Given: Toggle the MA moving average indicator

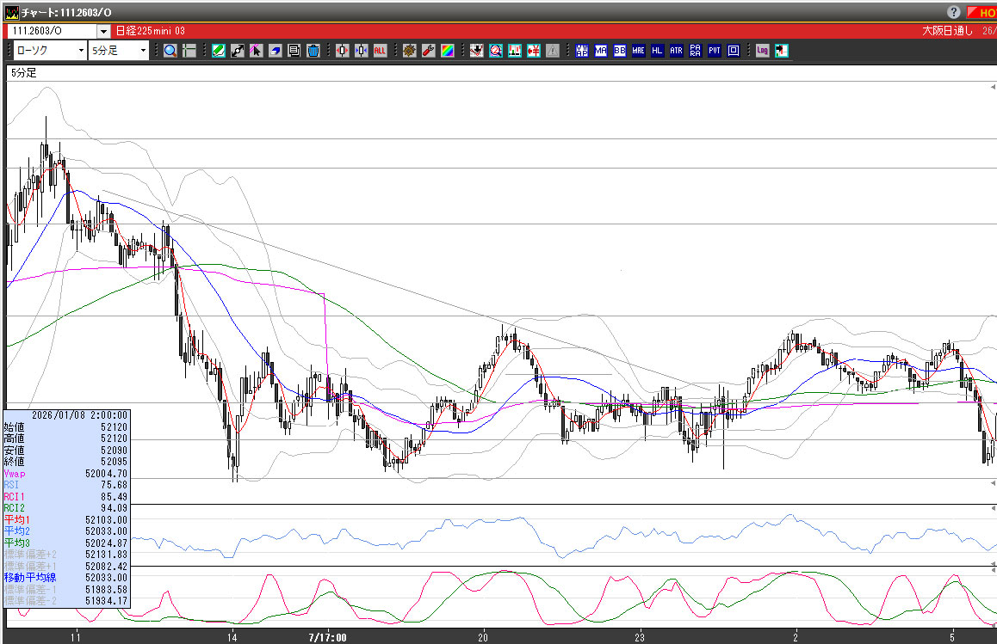Looking at the screenshot, I should (x=600, y=51).
